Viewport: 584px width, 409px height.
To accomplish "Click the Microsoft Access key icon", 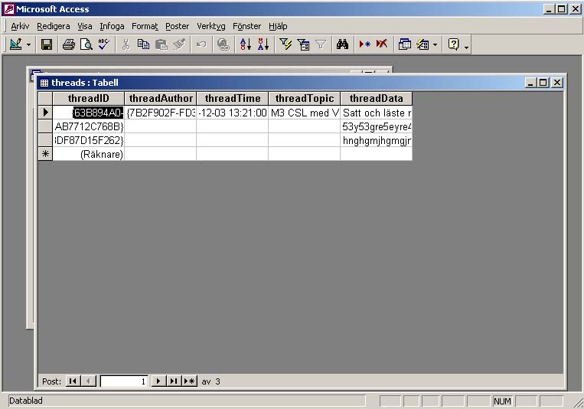I will [9, 9].
